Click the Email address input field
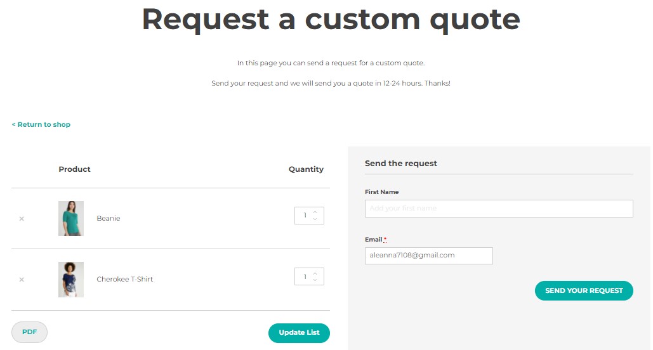Screen dimensions: 653x350 [x=428, y=256]
